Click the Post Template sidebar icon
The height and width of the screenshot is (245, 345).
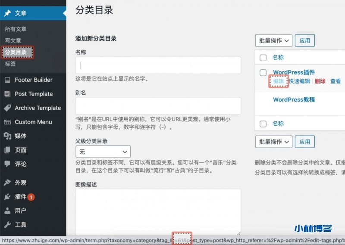pos(7,94)
